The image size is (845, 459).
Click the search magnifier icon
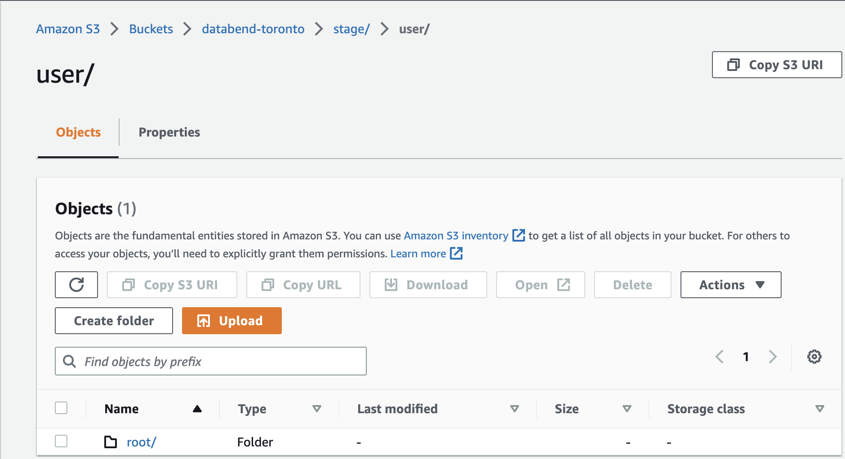point(69,361)
